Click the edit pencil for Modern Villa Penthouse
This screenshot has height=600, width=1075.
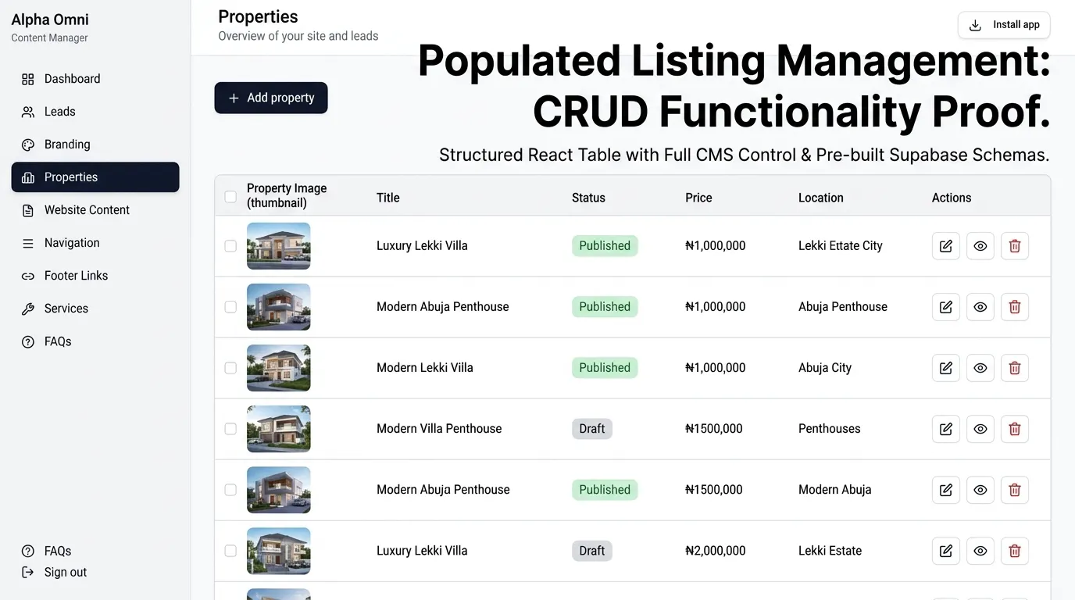point(945,429)
